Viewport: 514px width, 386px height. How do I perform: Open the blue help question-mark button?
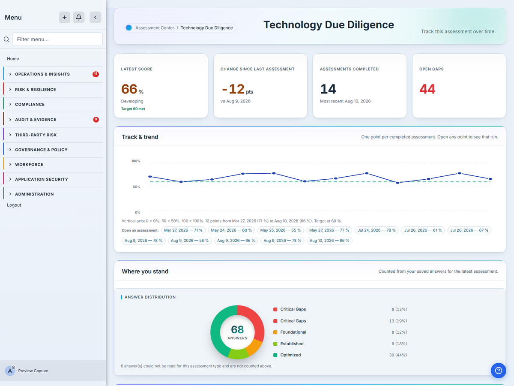[498, 371]
